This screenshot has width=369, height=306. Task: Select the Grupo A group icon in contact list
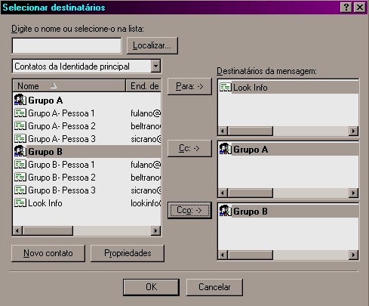pos(20,100)
